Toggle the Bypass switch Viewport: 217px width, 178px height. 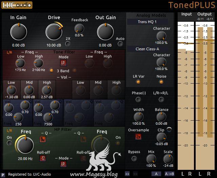coord(134,159)
